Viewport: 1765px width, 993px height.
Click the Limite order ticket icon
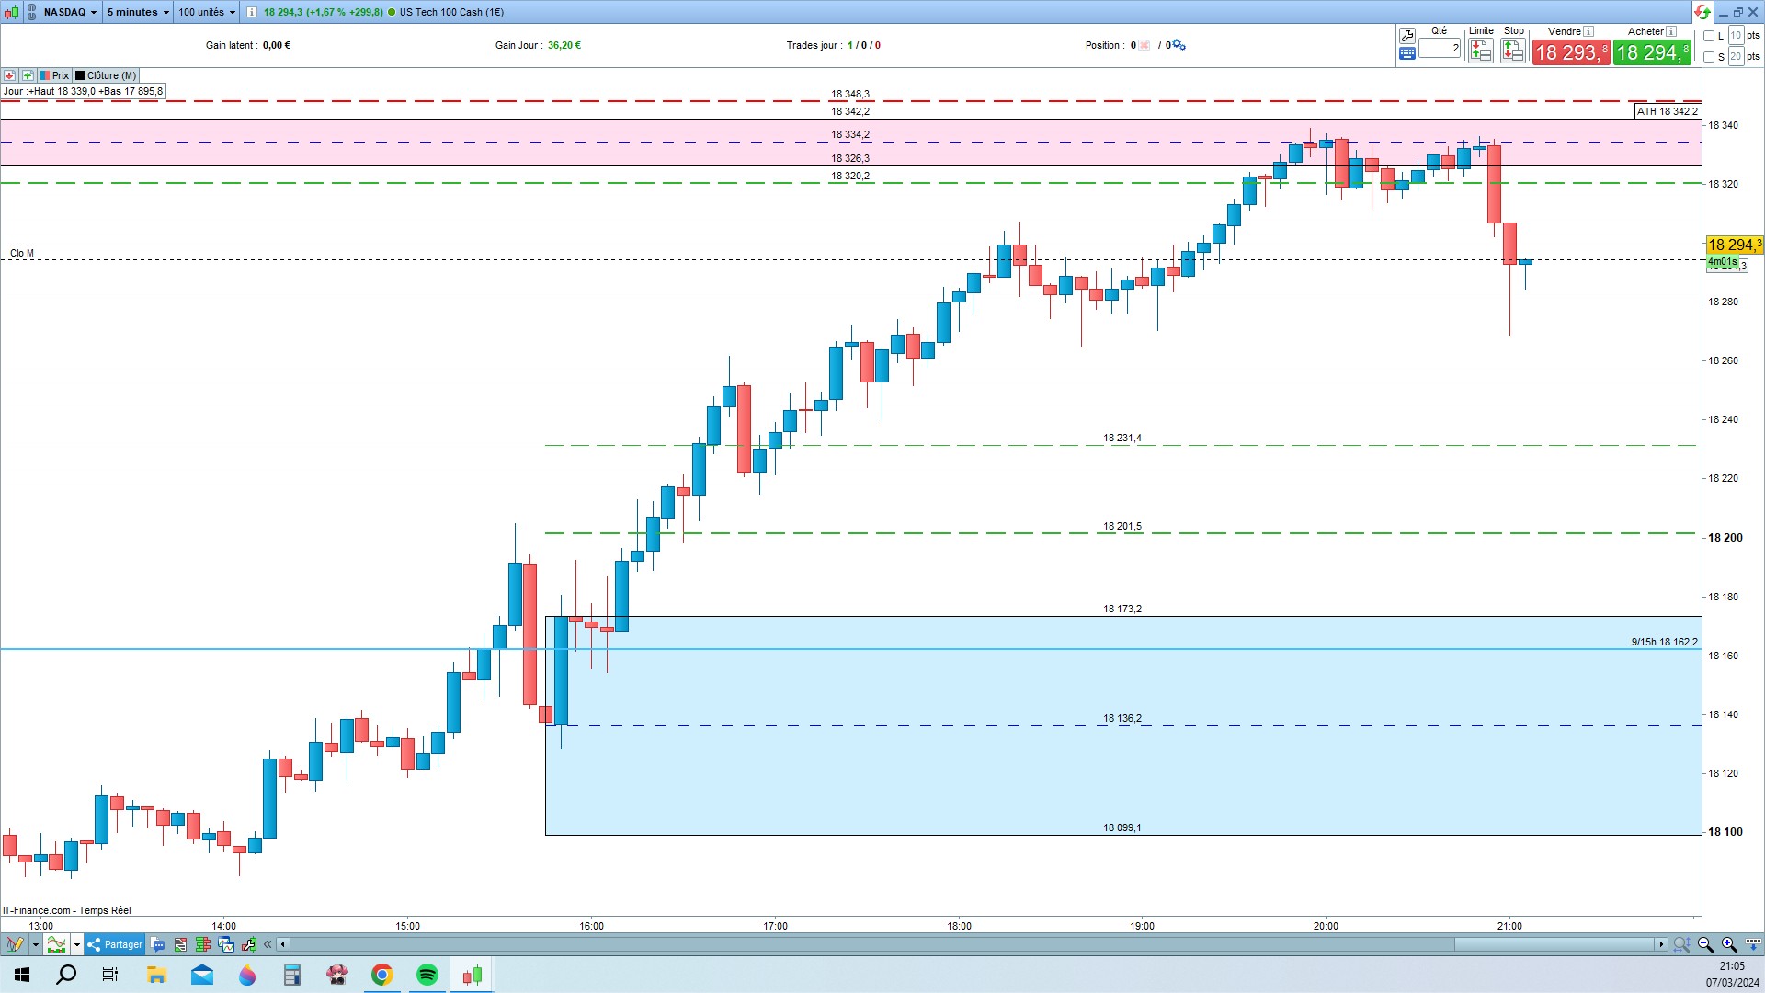click(1480, 51)
